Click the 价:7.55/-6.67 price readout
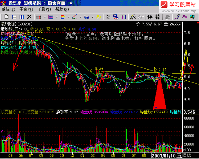The width and height of the screenshot is (199, 159). 149,24
